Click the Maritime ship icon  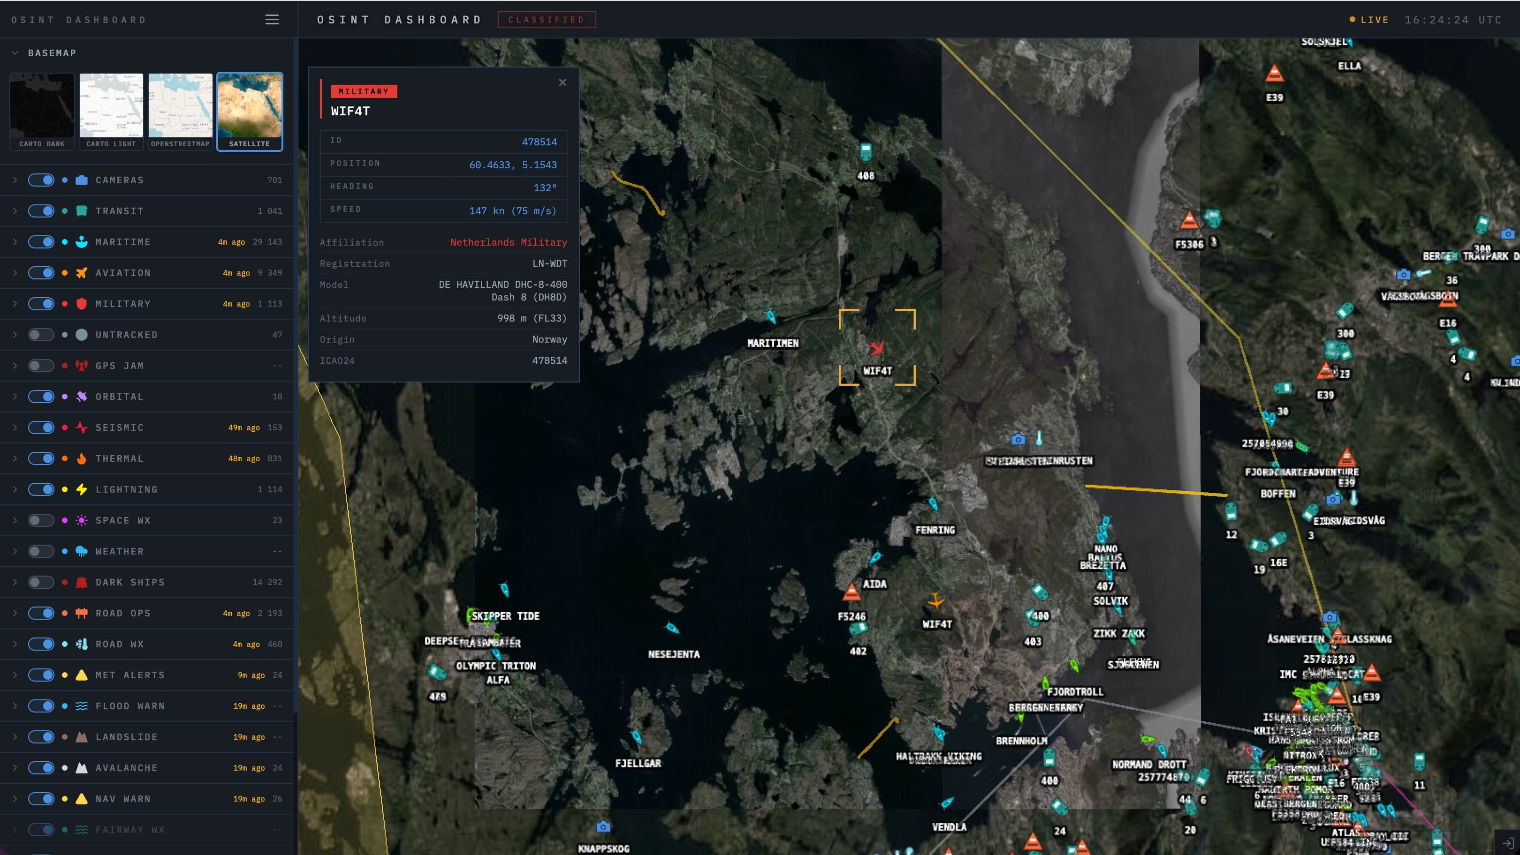pos(82,242)
